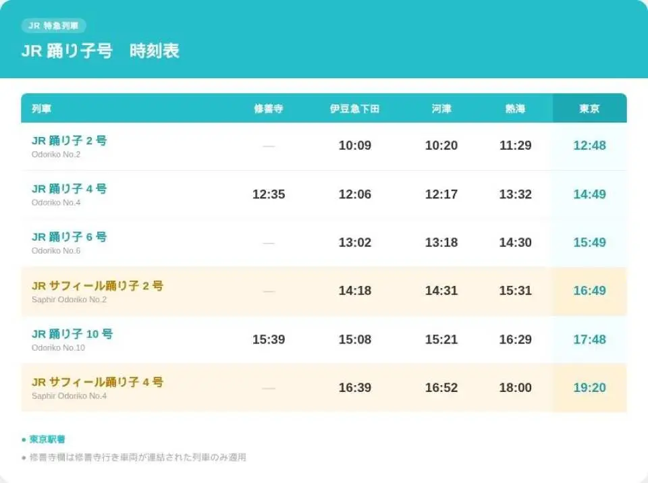Click the 修善寺 column header
This screenshot has height=483, width=648.
[x=269, y=109]
